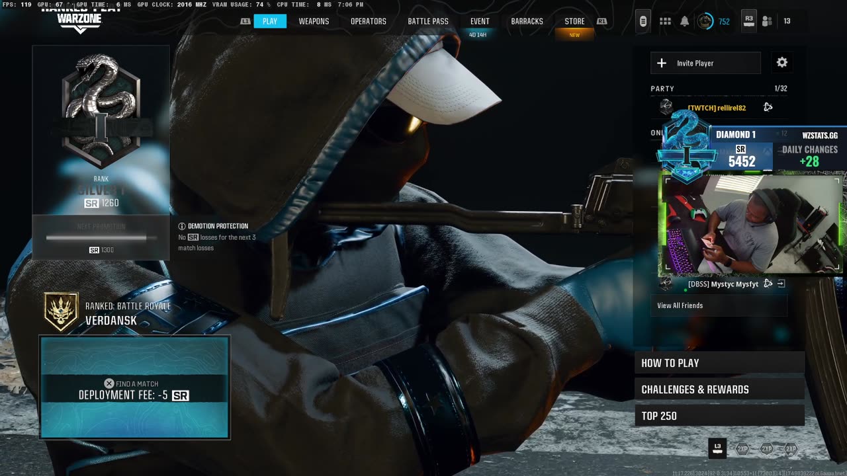Click the SR 1260 rating value
Viewport: 847px width, 476px height.
[101, 203]
